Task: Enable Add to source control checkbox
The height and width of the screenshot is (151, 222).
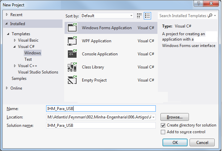Action: pyautogui.click(x=163, y=132)
